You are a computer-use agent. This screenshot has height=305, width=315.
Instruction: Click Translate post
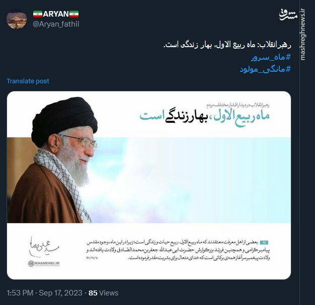[x=28, y=81]
